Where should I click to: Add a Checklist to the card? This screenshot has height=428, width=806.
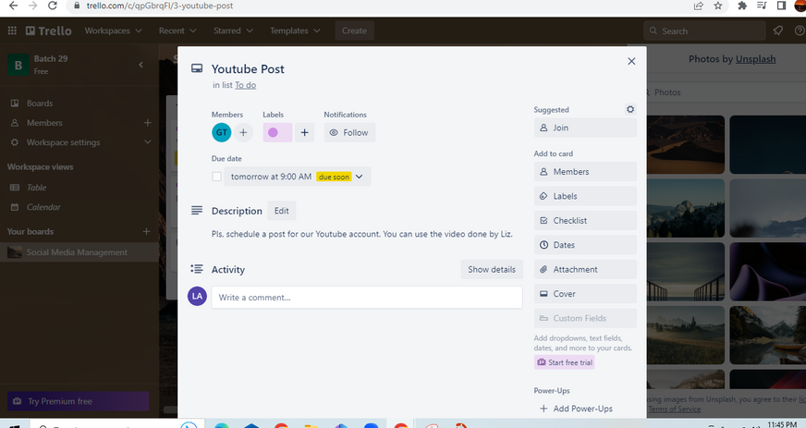click(585, 220)
